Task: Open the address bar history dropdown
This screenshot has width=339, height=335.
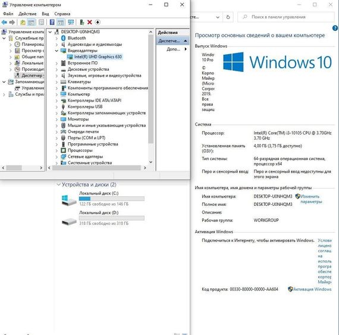Action: [x=218, y=17]
